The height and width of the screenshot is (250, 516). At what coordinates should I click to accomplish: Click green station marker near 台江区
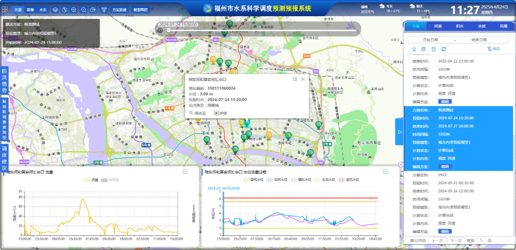[x=235, y=149]
